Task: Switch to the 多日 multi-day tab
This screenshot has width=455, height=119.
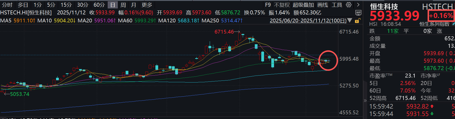Action: pos(23,5)
